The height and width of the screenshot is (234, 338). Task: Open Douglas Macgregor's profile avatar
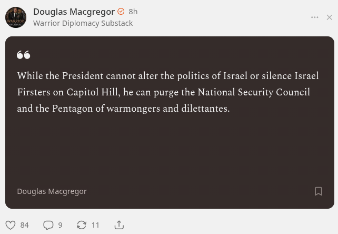16,17
